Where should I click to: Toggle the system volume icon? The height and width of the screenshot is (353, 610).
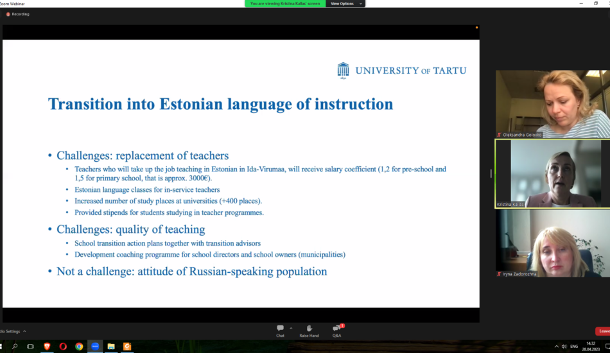point(564,347)
